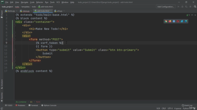The height and width of the screenshot is (110, 197).
Task: Click todo_project breadcrumb in navigation bar
Action: click(7, 7)
